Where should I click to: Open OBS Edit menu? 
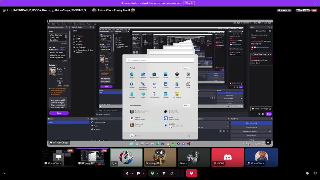[53, 24]
